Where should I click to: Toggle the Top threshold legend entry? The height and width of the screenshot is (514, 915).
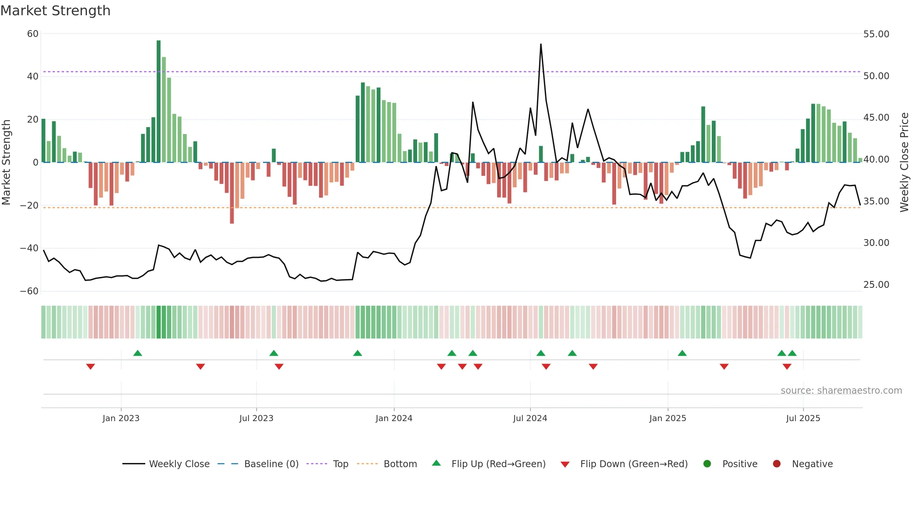click(x=327, y=464)
